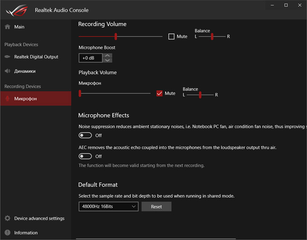
Task: Click the Динамики speaker icon
Action: pyautogui.click(x=7, y=71)
